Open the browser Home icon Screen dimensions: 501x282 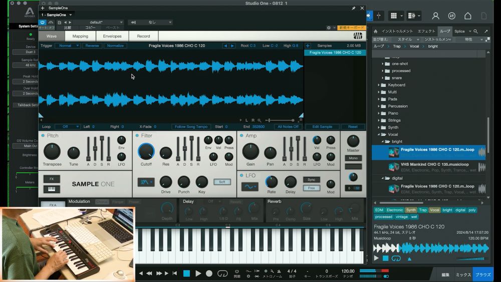click(x=375, y=31)
